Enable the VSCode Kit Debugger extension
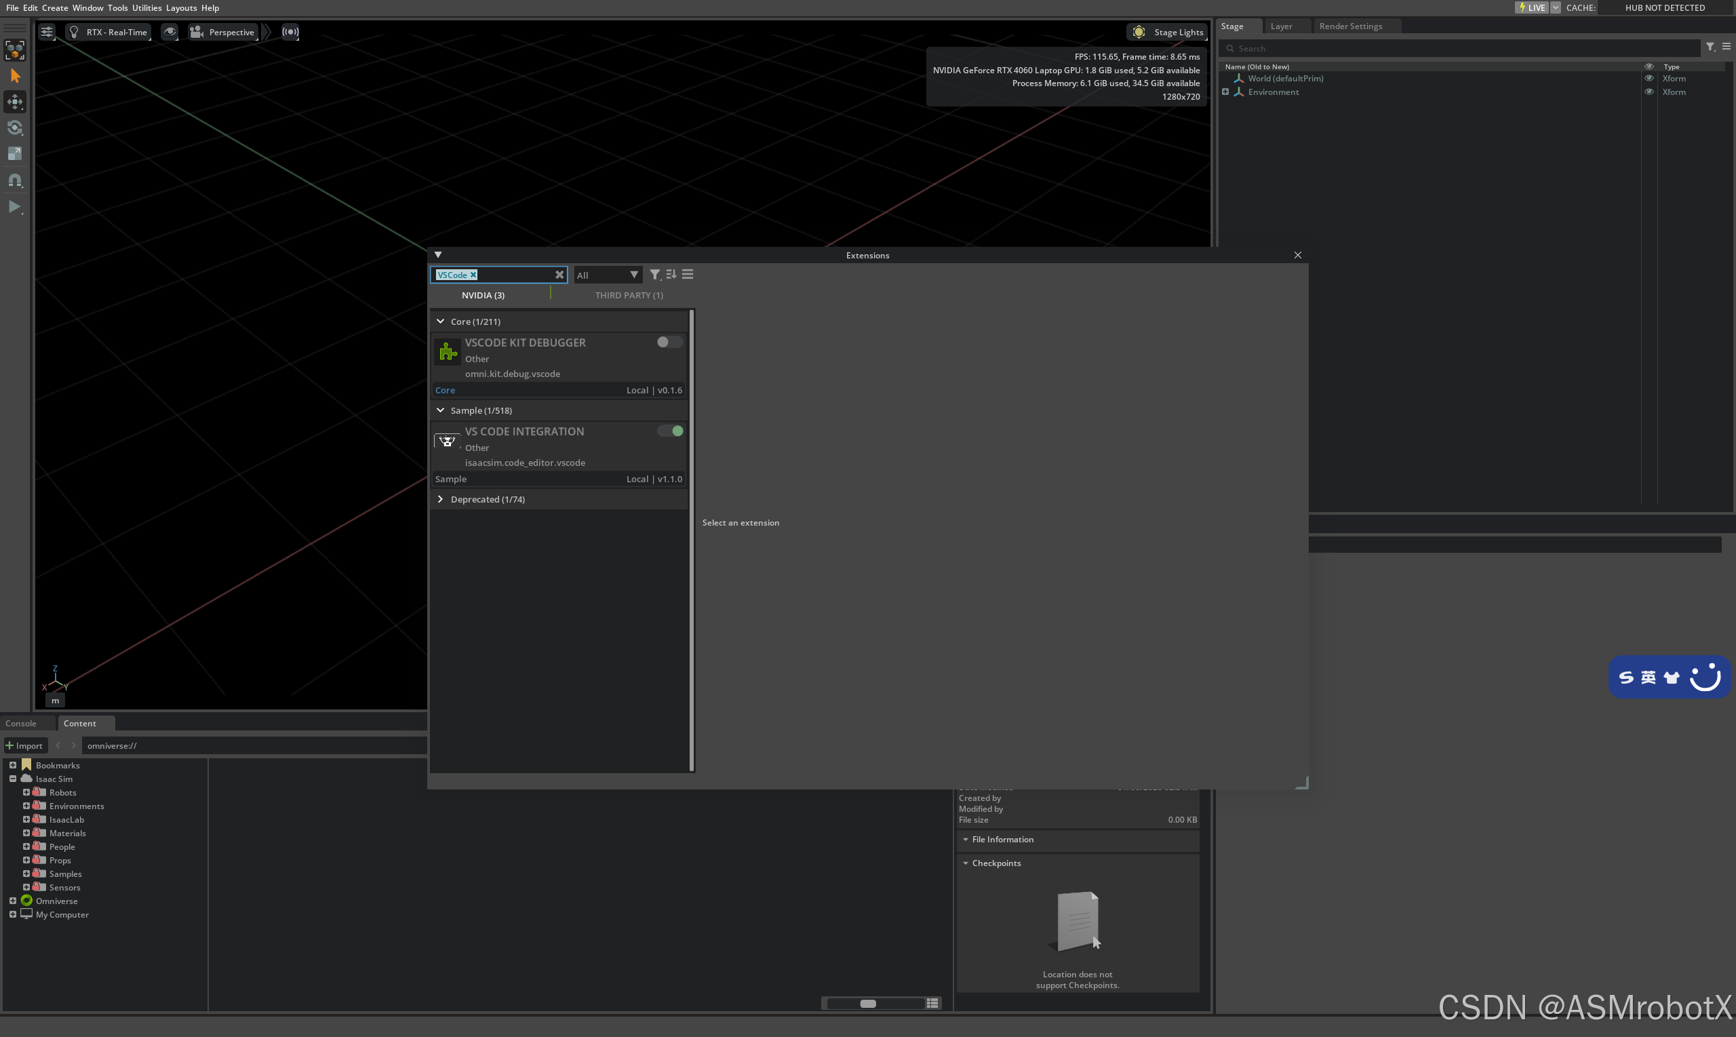The width and height of the screenshot is (1736, 1037). coord(669,343)
